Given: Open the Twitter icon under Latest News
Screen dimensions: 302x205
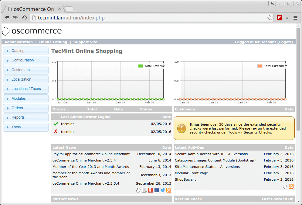Looking at the screenshot, I should pos(163,190).
